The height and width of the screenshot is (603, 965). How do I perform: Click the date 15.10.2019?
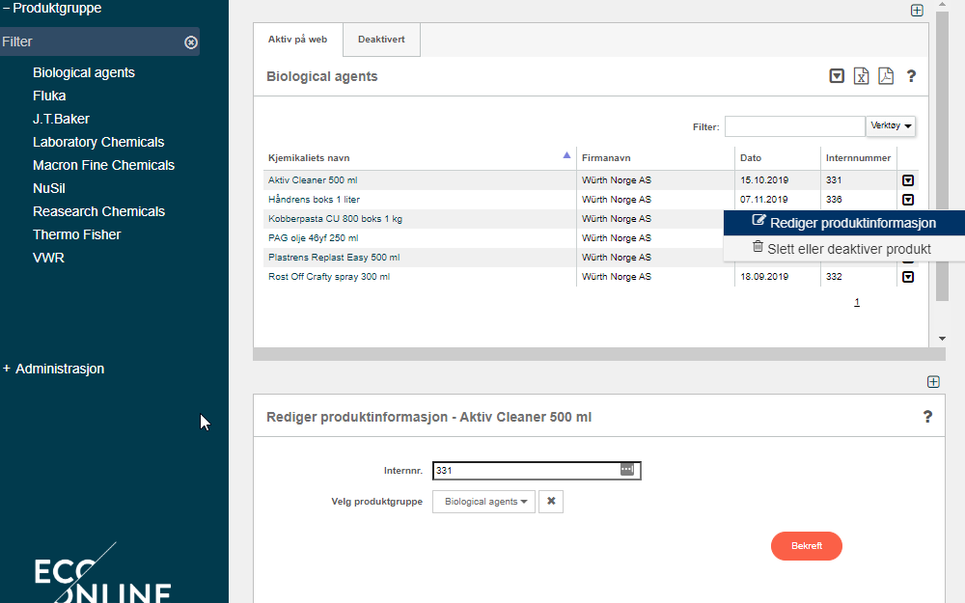763,180
